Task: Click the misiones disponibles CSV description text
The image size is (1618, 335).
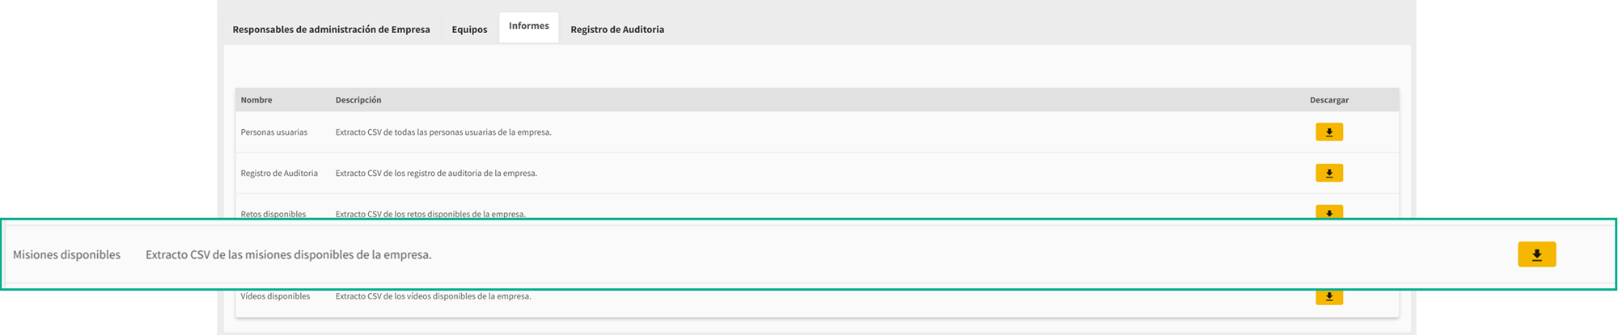Action: (288, 254)
